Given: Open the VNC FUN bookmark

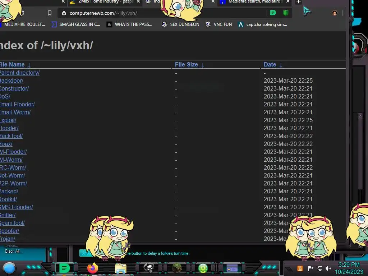Looking at the screenshot, I should (x=218, y=24).
